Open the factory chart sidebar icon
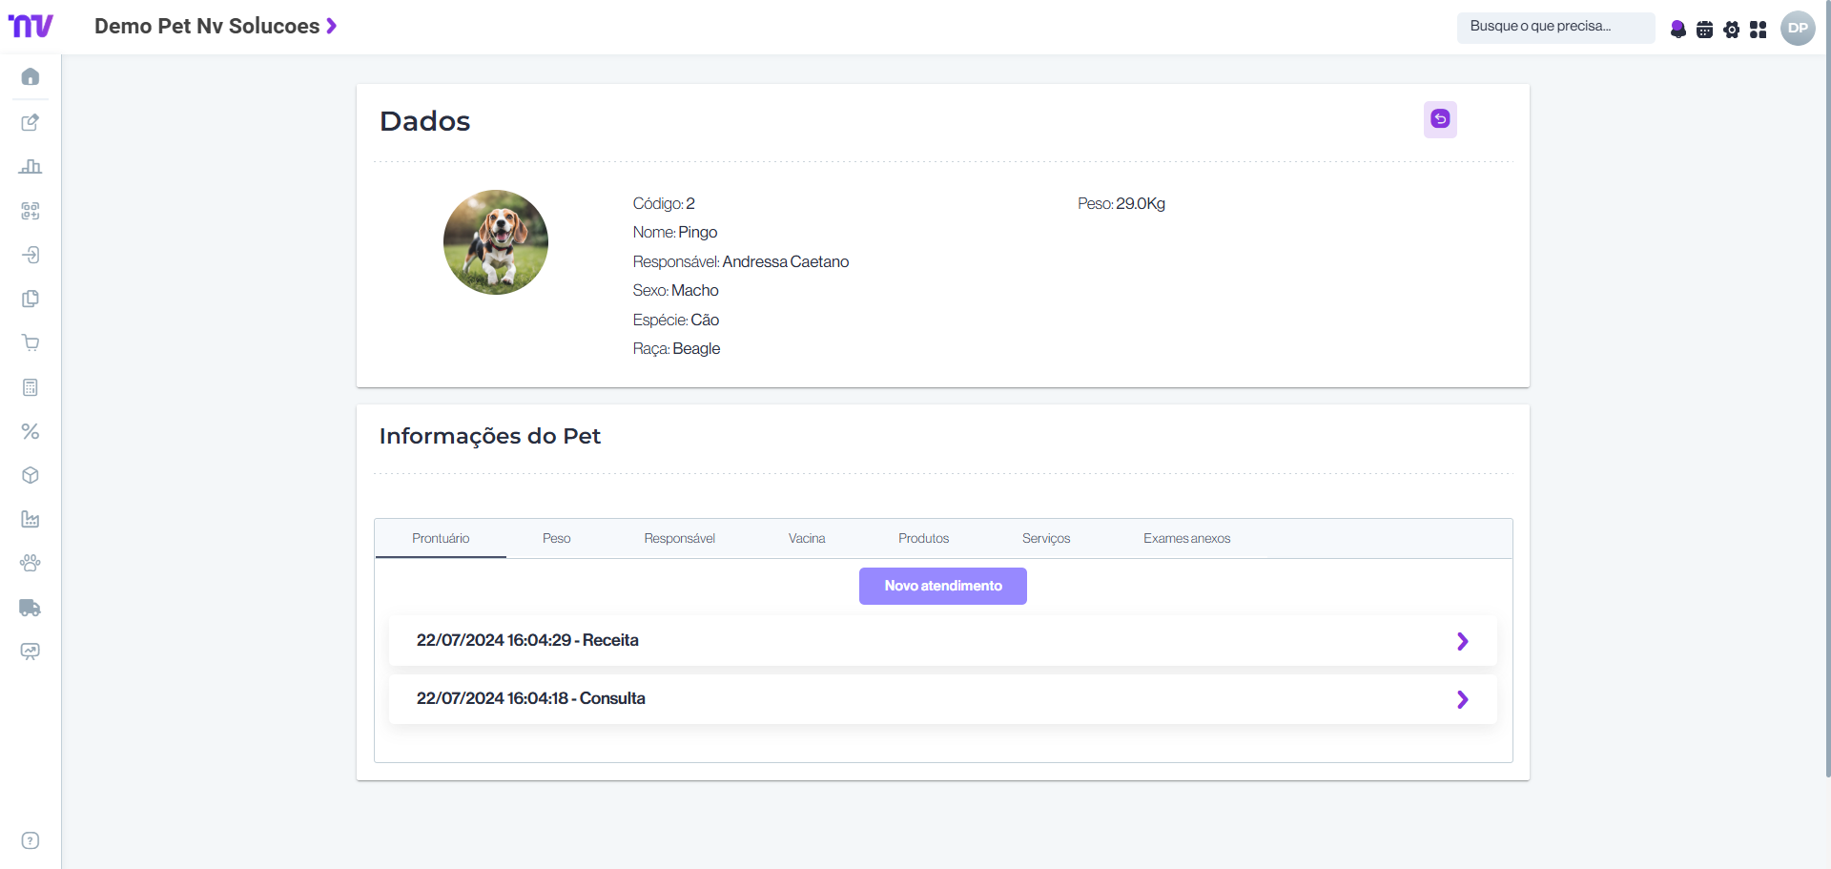This screenshot has width=1831, height=869. pyautogui.click(x=31, y=519)
